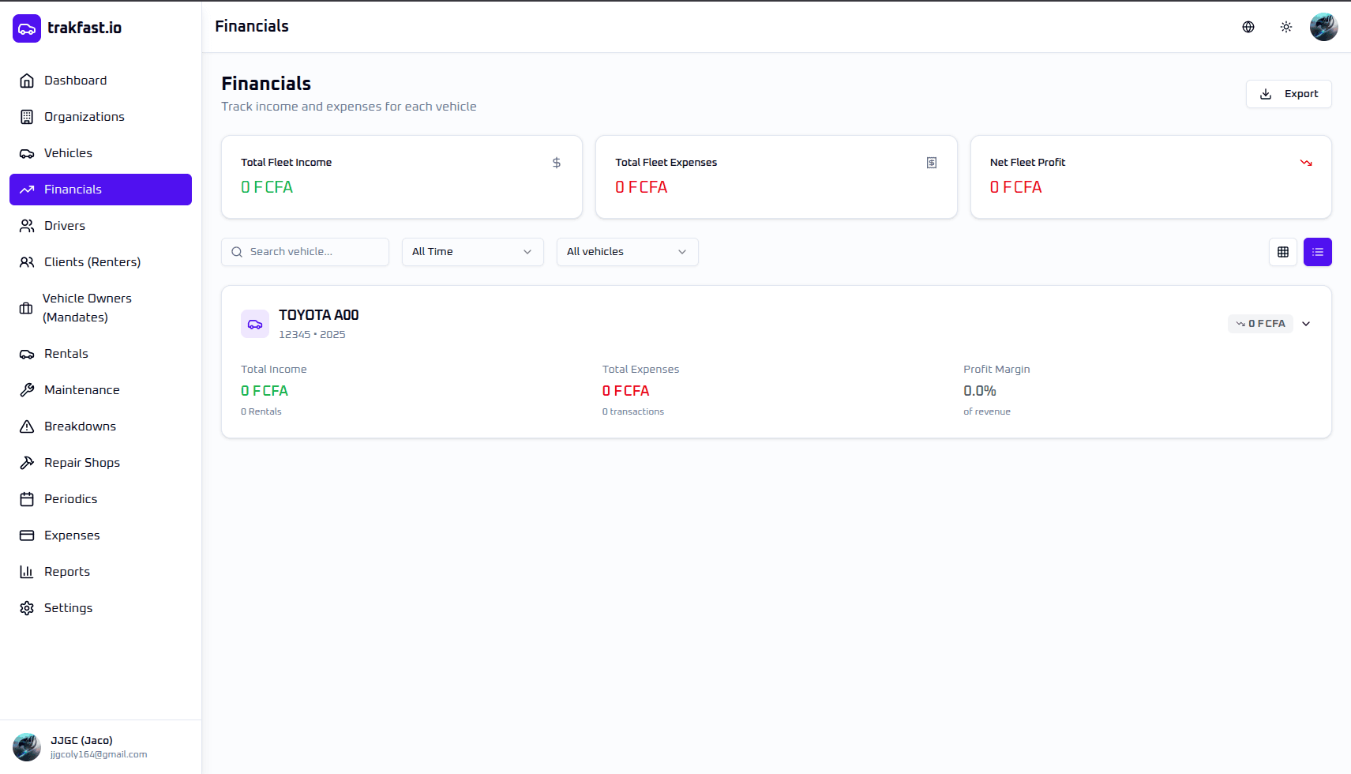Open the All vehicles filter dropdown
Image resolution: width=1351 pixels, height=774 pixels.
click(x=627, y=252)
